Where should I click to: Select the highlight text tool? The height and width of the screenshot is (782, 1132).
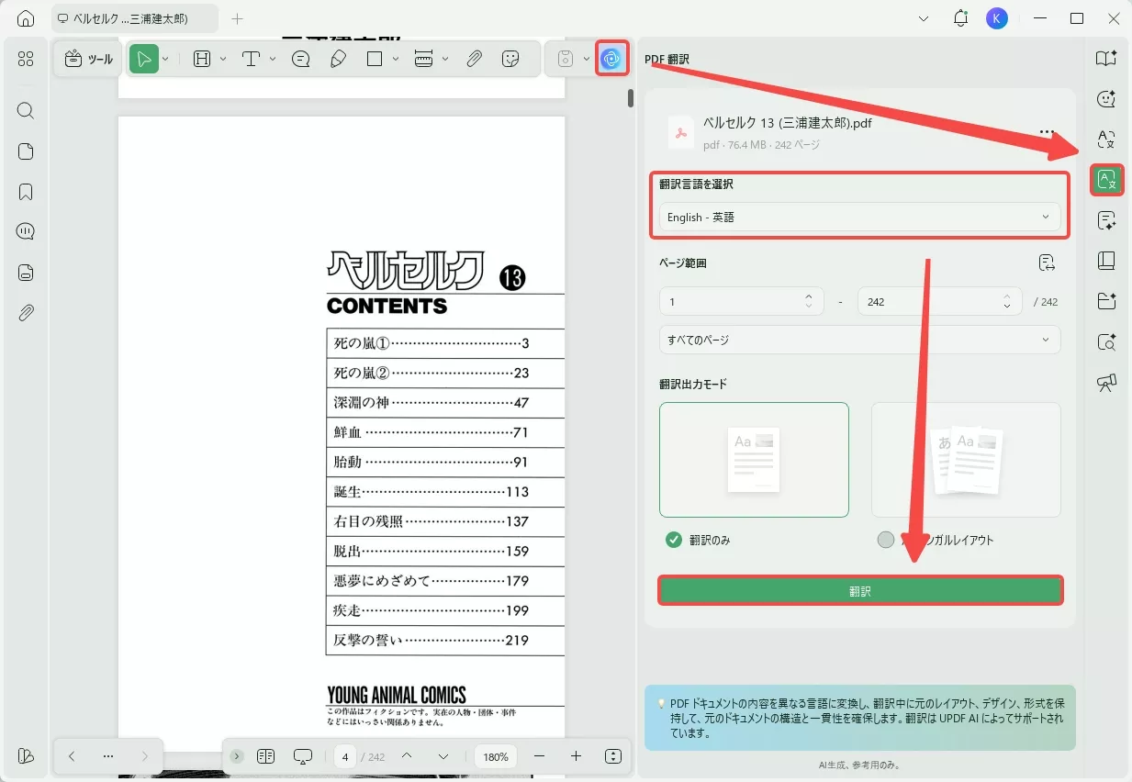(x=202, y=60)
